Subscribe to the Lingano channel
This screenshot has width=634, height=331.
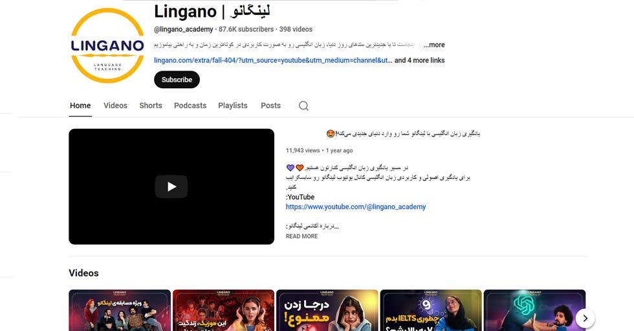[x=177, y=80]
